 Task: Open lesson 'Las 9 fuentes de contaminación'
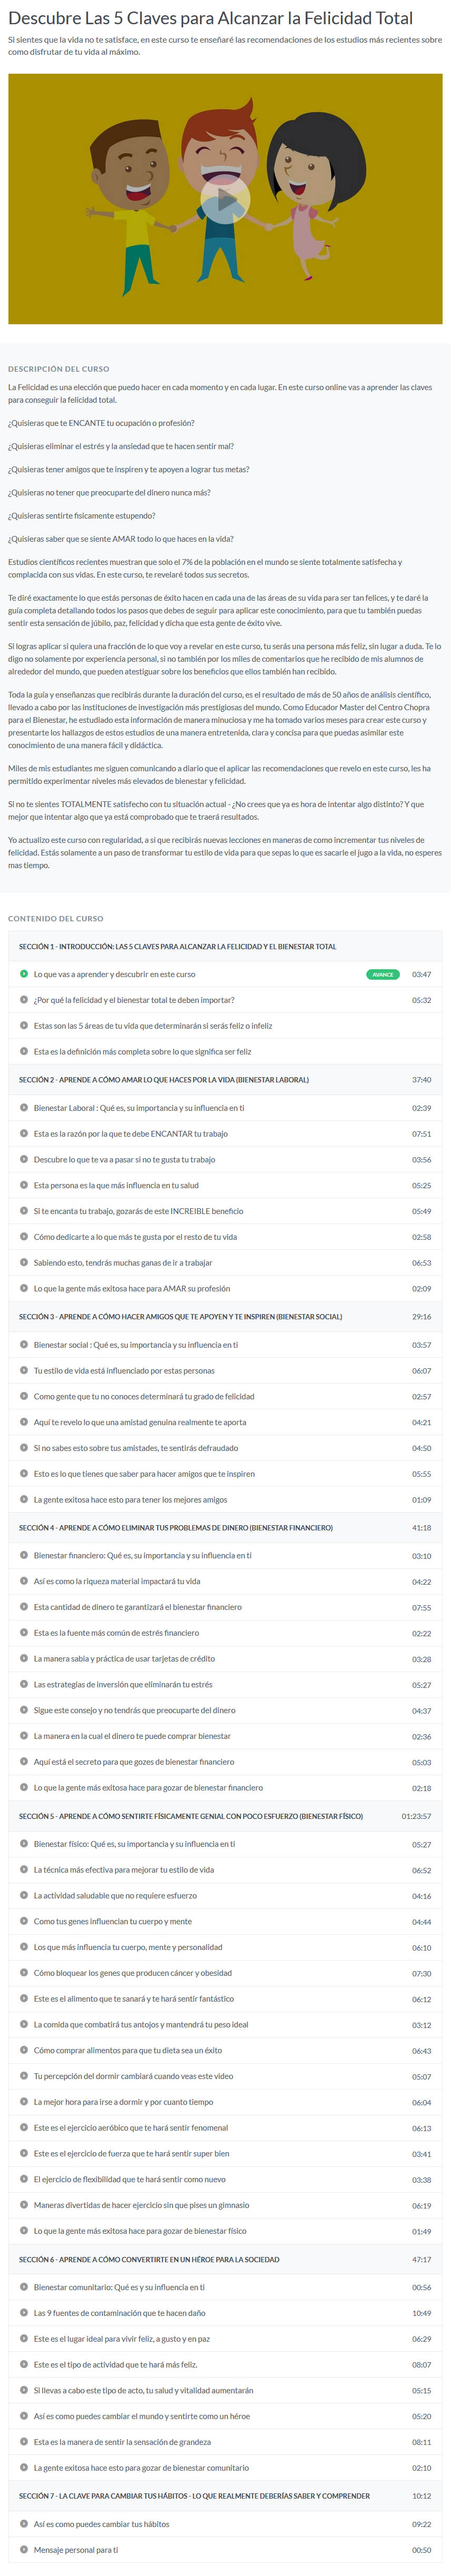coord(119,2313)
